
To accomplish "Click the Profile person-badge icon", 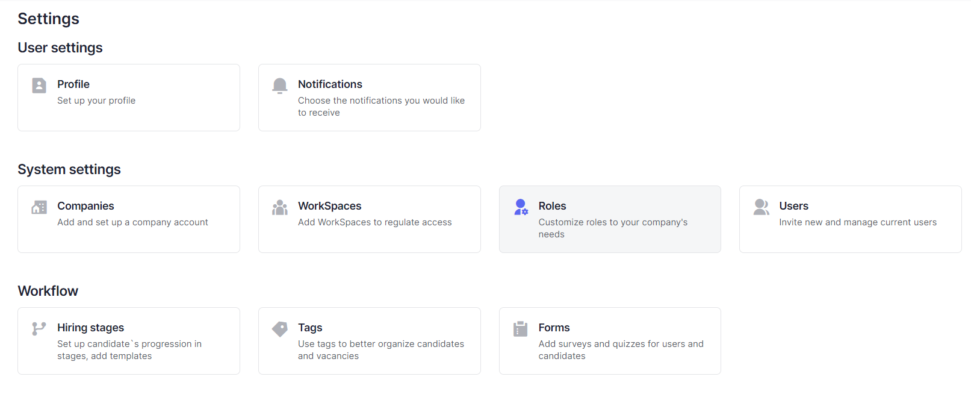I will click(39, 86).
